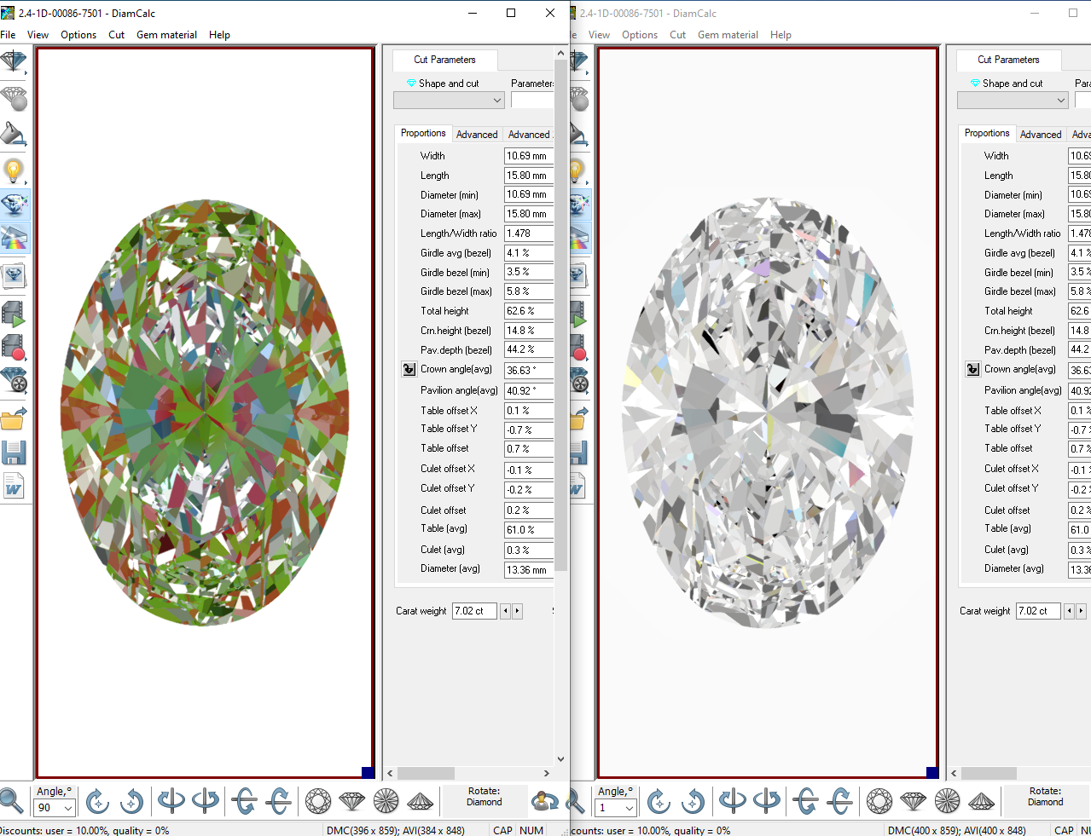Screen dimensions: 1091x836
Task: Open the Cut menu in left window
Action: [117, 35]
